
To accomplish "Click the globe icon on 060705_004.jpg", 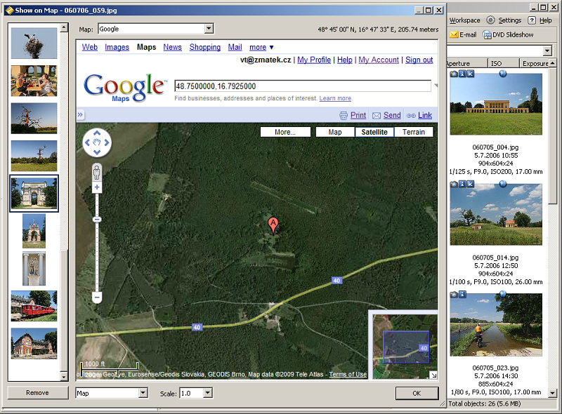I will [503, 74].
